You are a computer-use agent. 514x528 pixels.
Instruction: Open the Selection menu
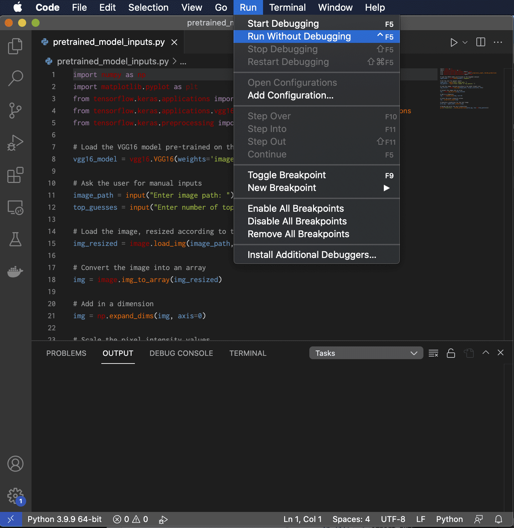pos(148,7)
